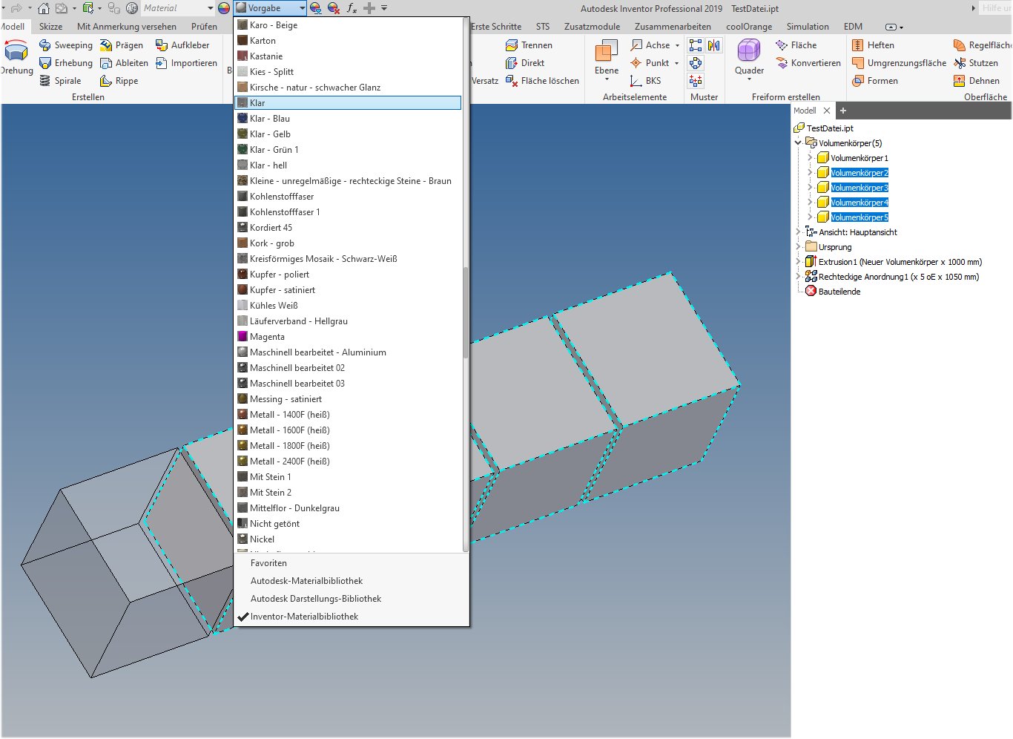Open the Simulation menu tab
Screen dimensions: 1013x739
coord(808,26)
